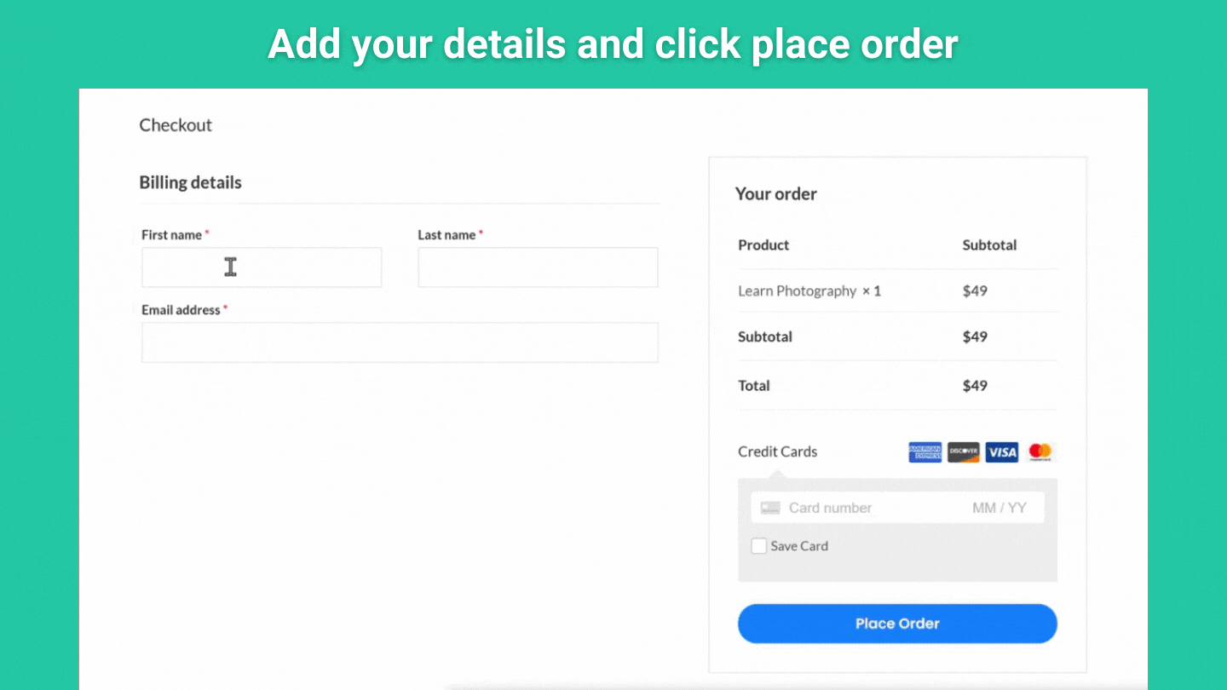Click the Discover card icon
This screenshot has height=690, width=1227.
tap(964, 452)
